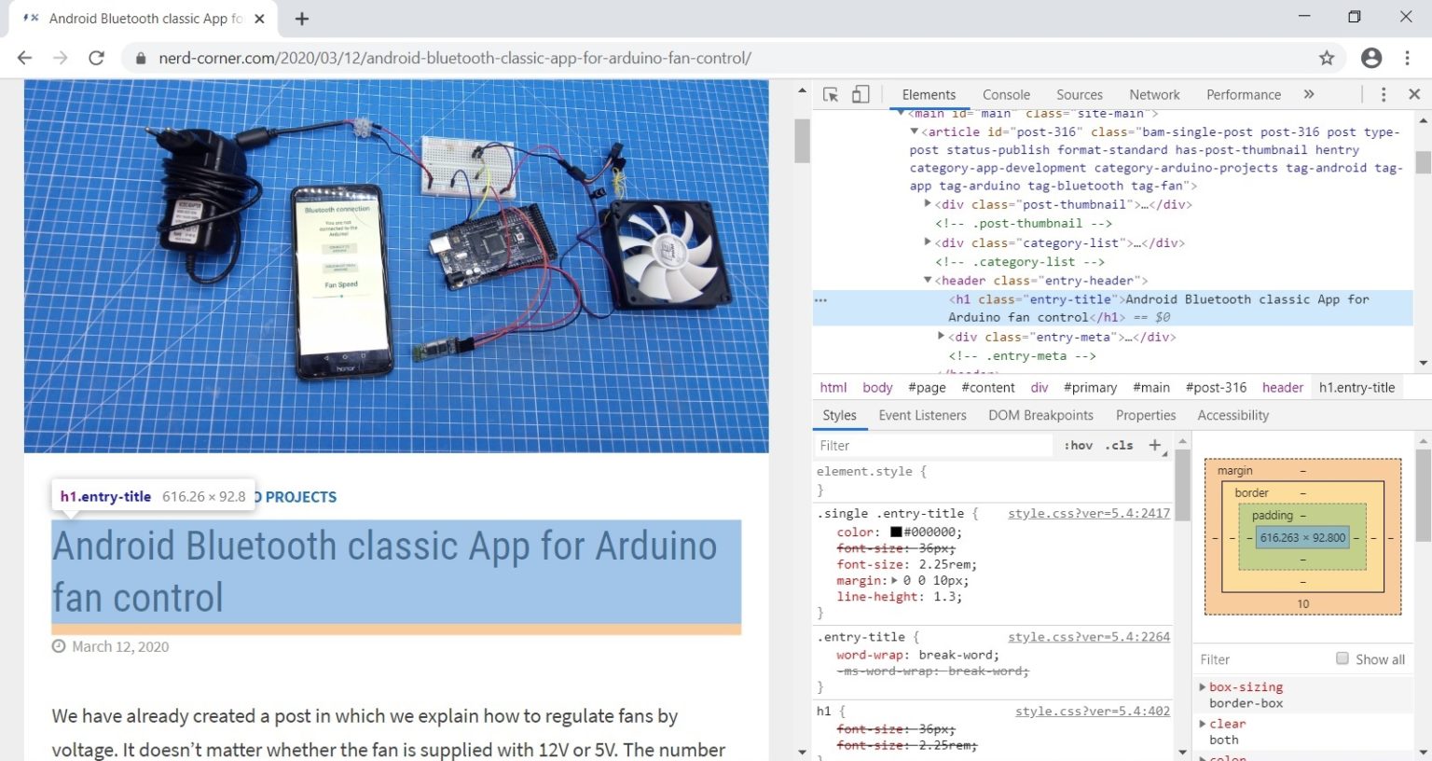
Task: Open the DevTools three-dot kebab menu
Action: tap(1383, 94)
